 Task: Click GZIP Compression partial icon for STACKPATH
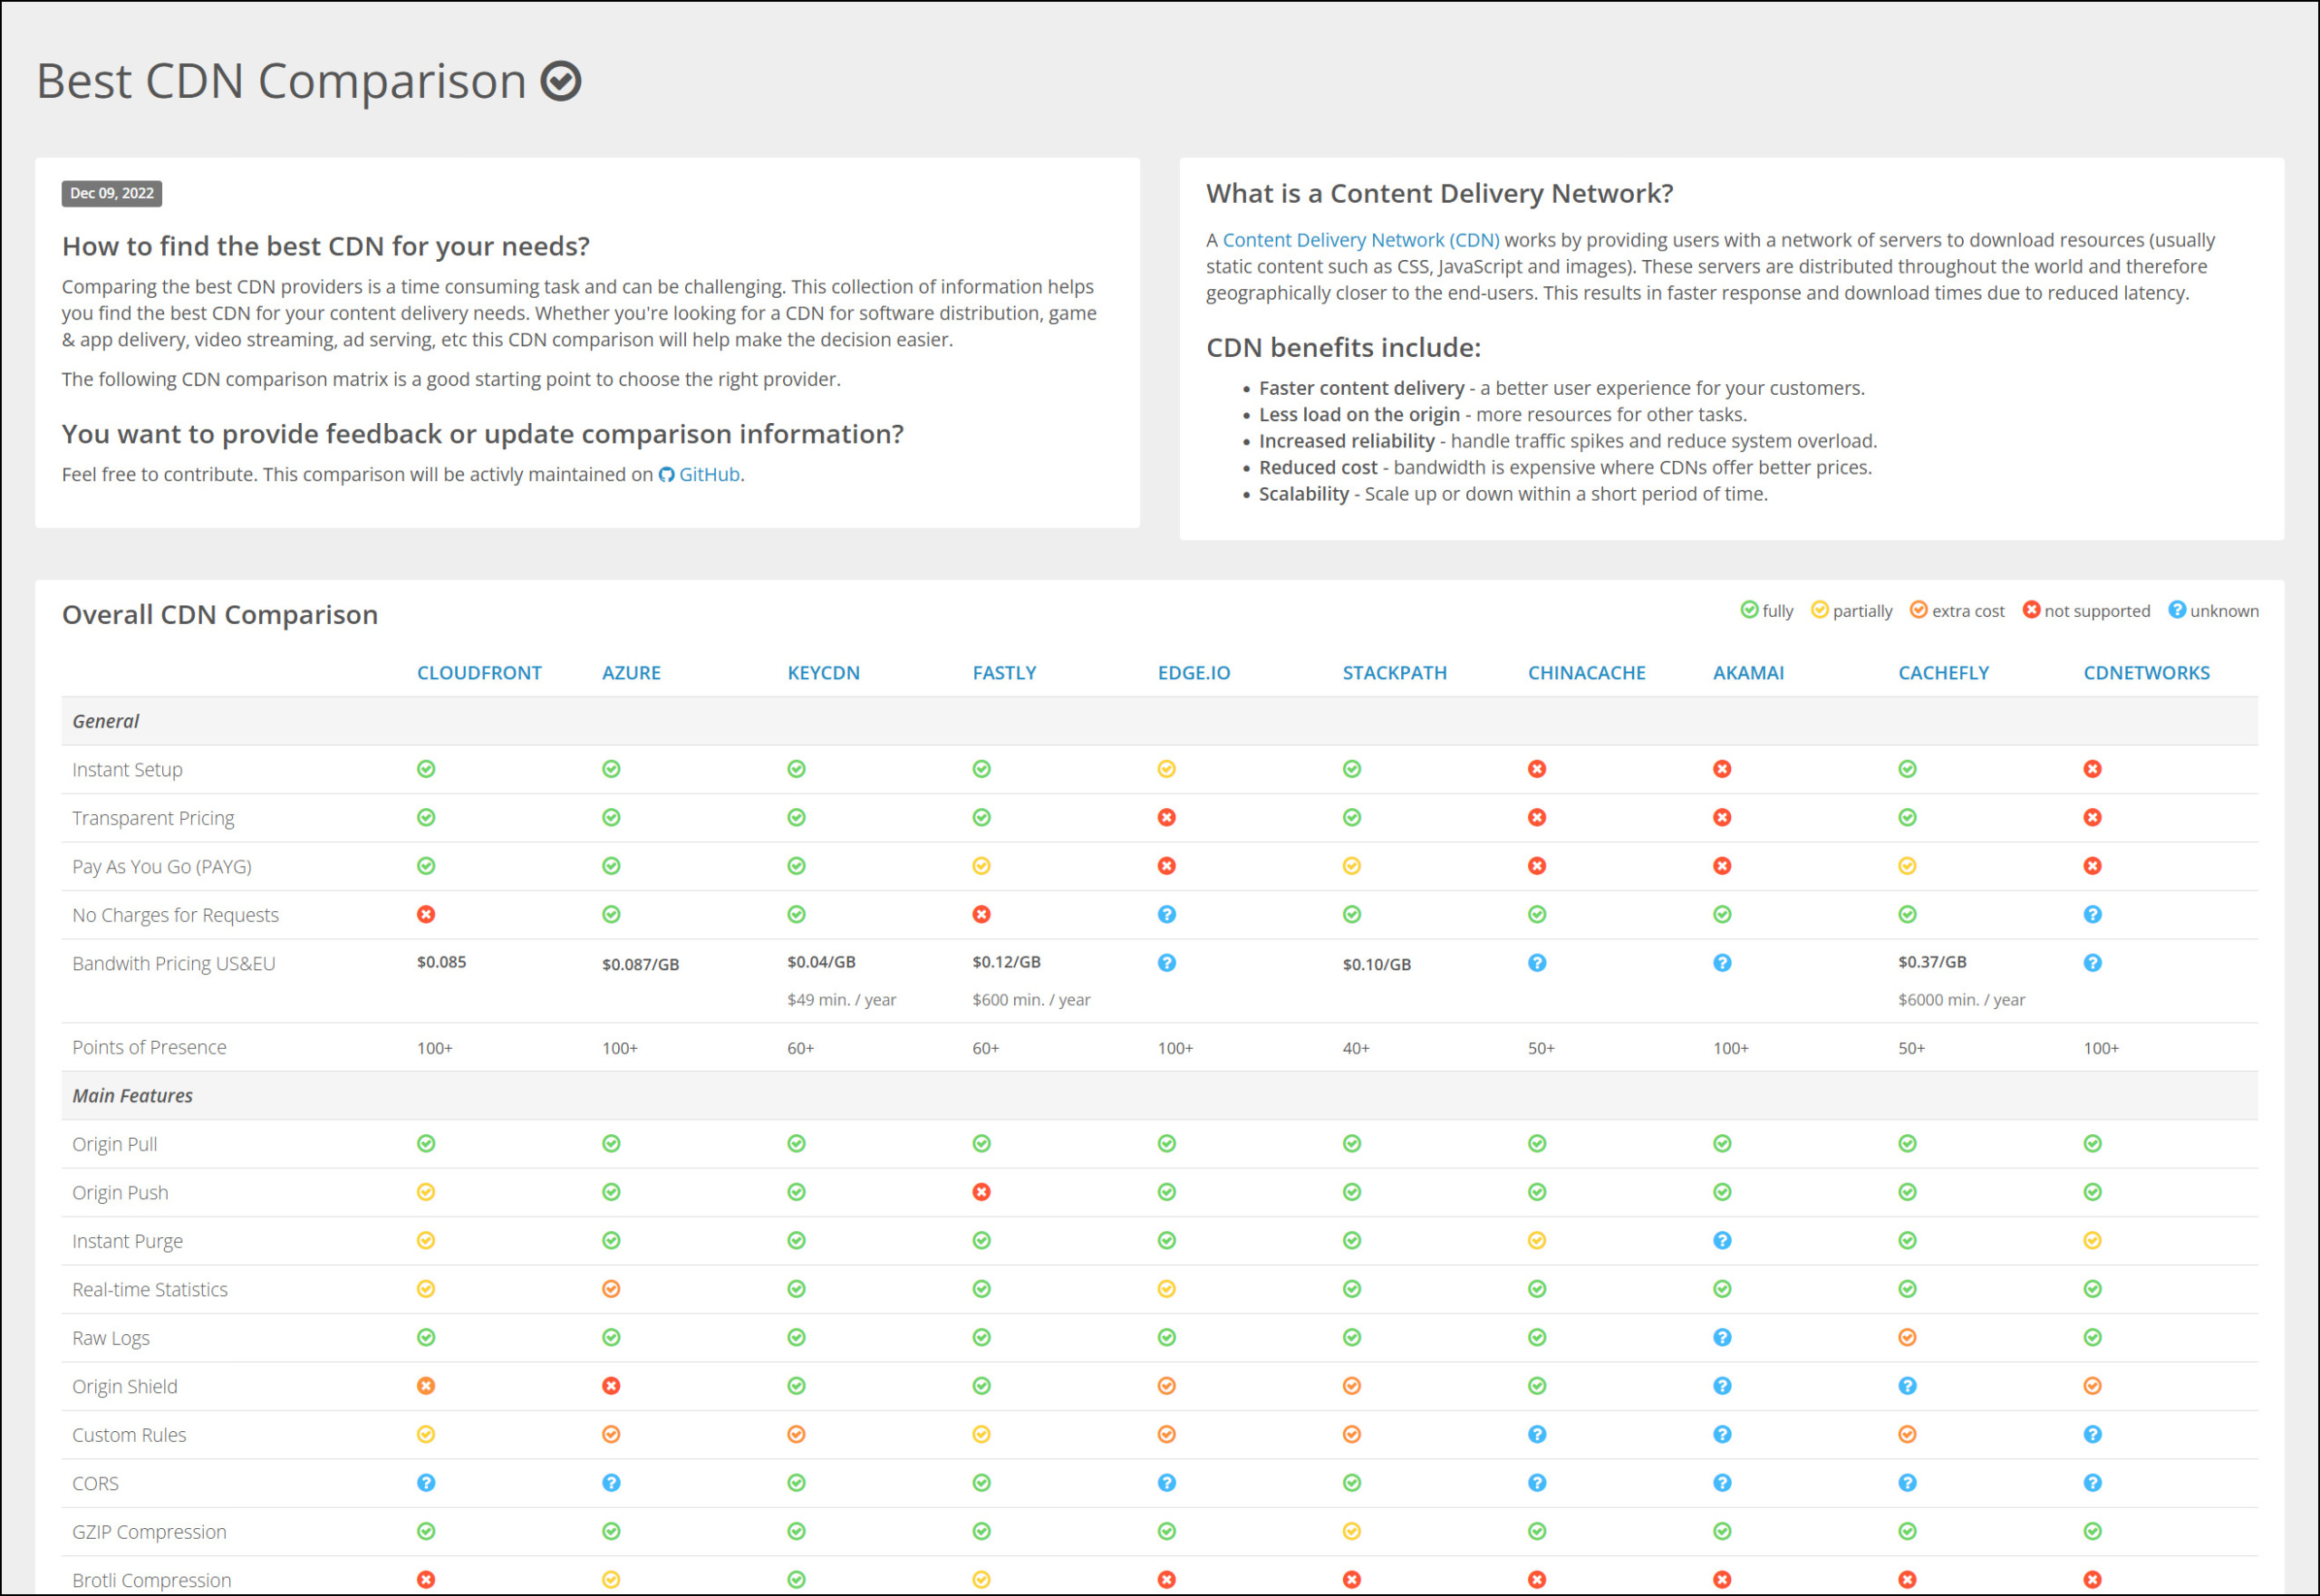coord(1351,1531)
